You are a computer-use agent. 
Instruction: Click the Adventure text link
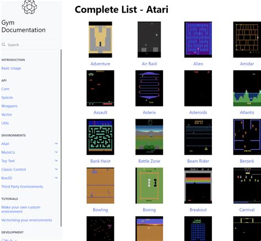pyautogui.click(x=100, y=64)
